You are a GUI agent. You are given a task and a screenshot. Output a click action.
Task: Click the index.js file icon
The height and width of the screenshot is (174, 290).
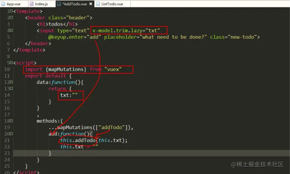pyautogui.click(x=32, y=4)
